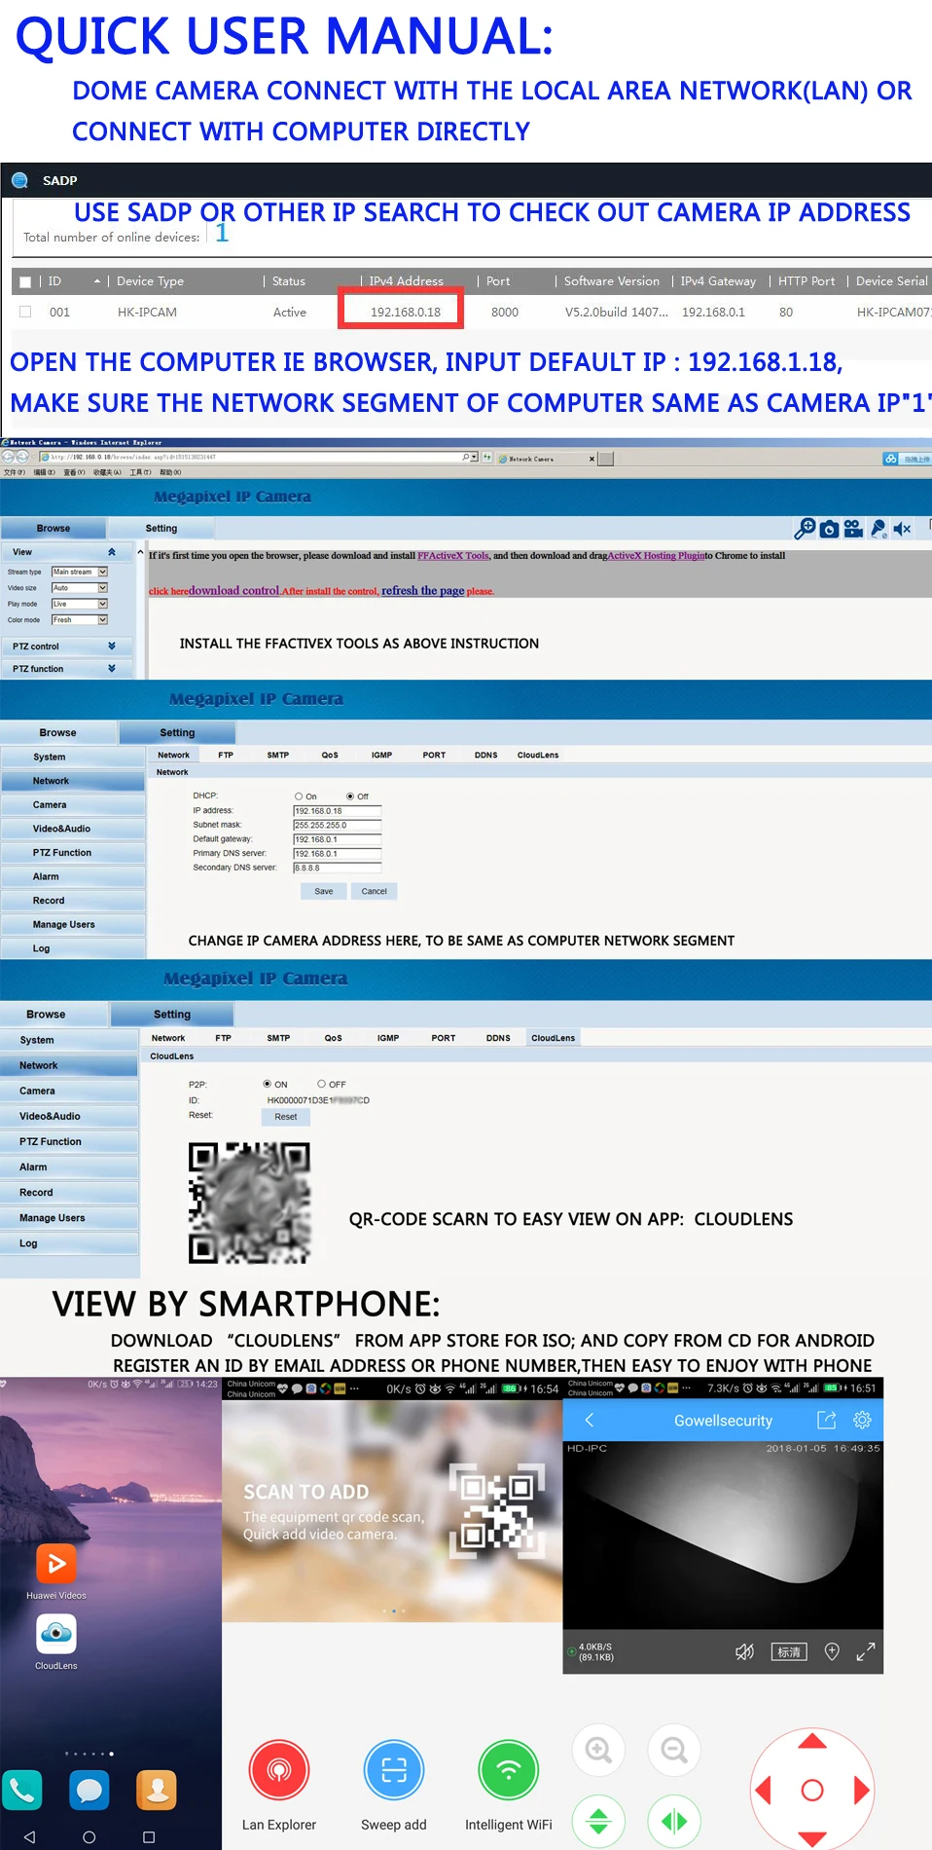Open the Contacts dock icon

[x=157, y=1790]
